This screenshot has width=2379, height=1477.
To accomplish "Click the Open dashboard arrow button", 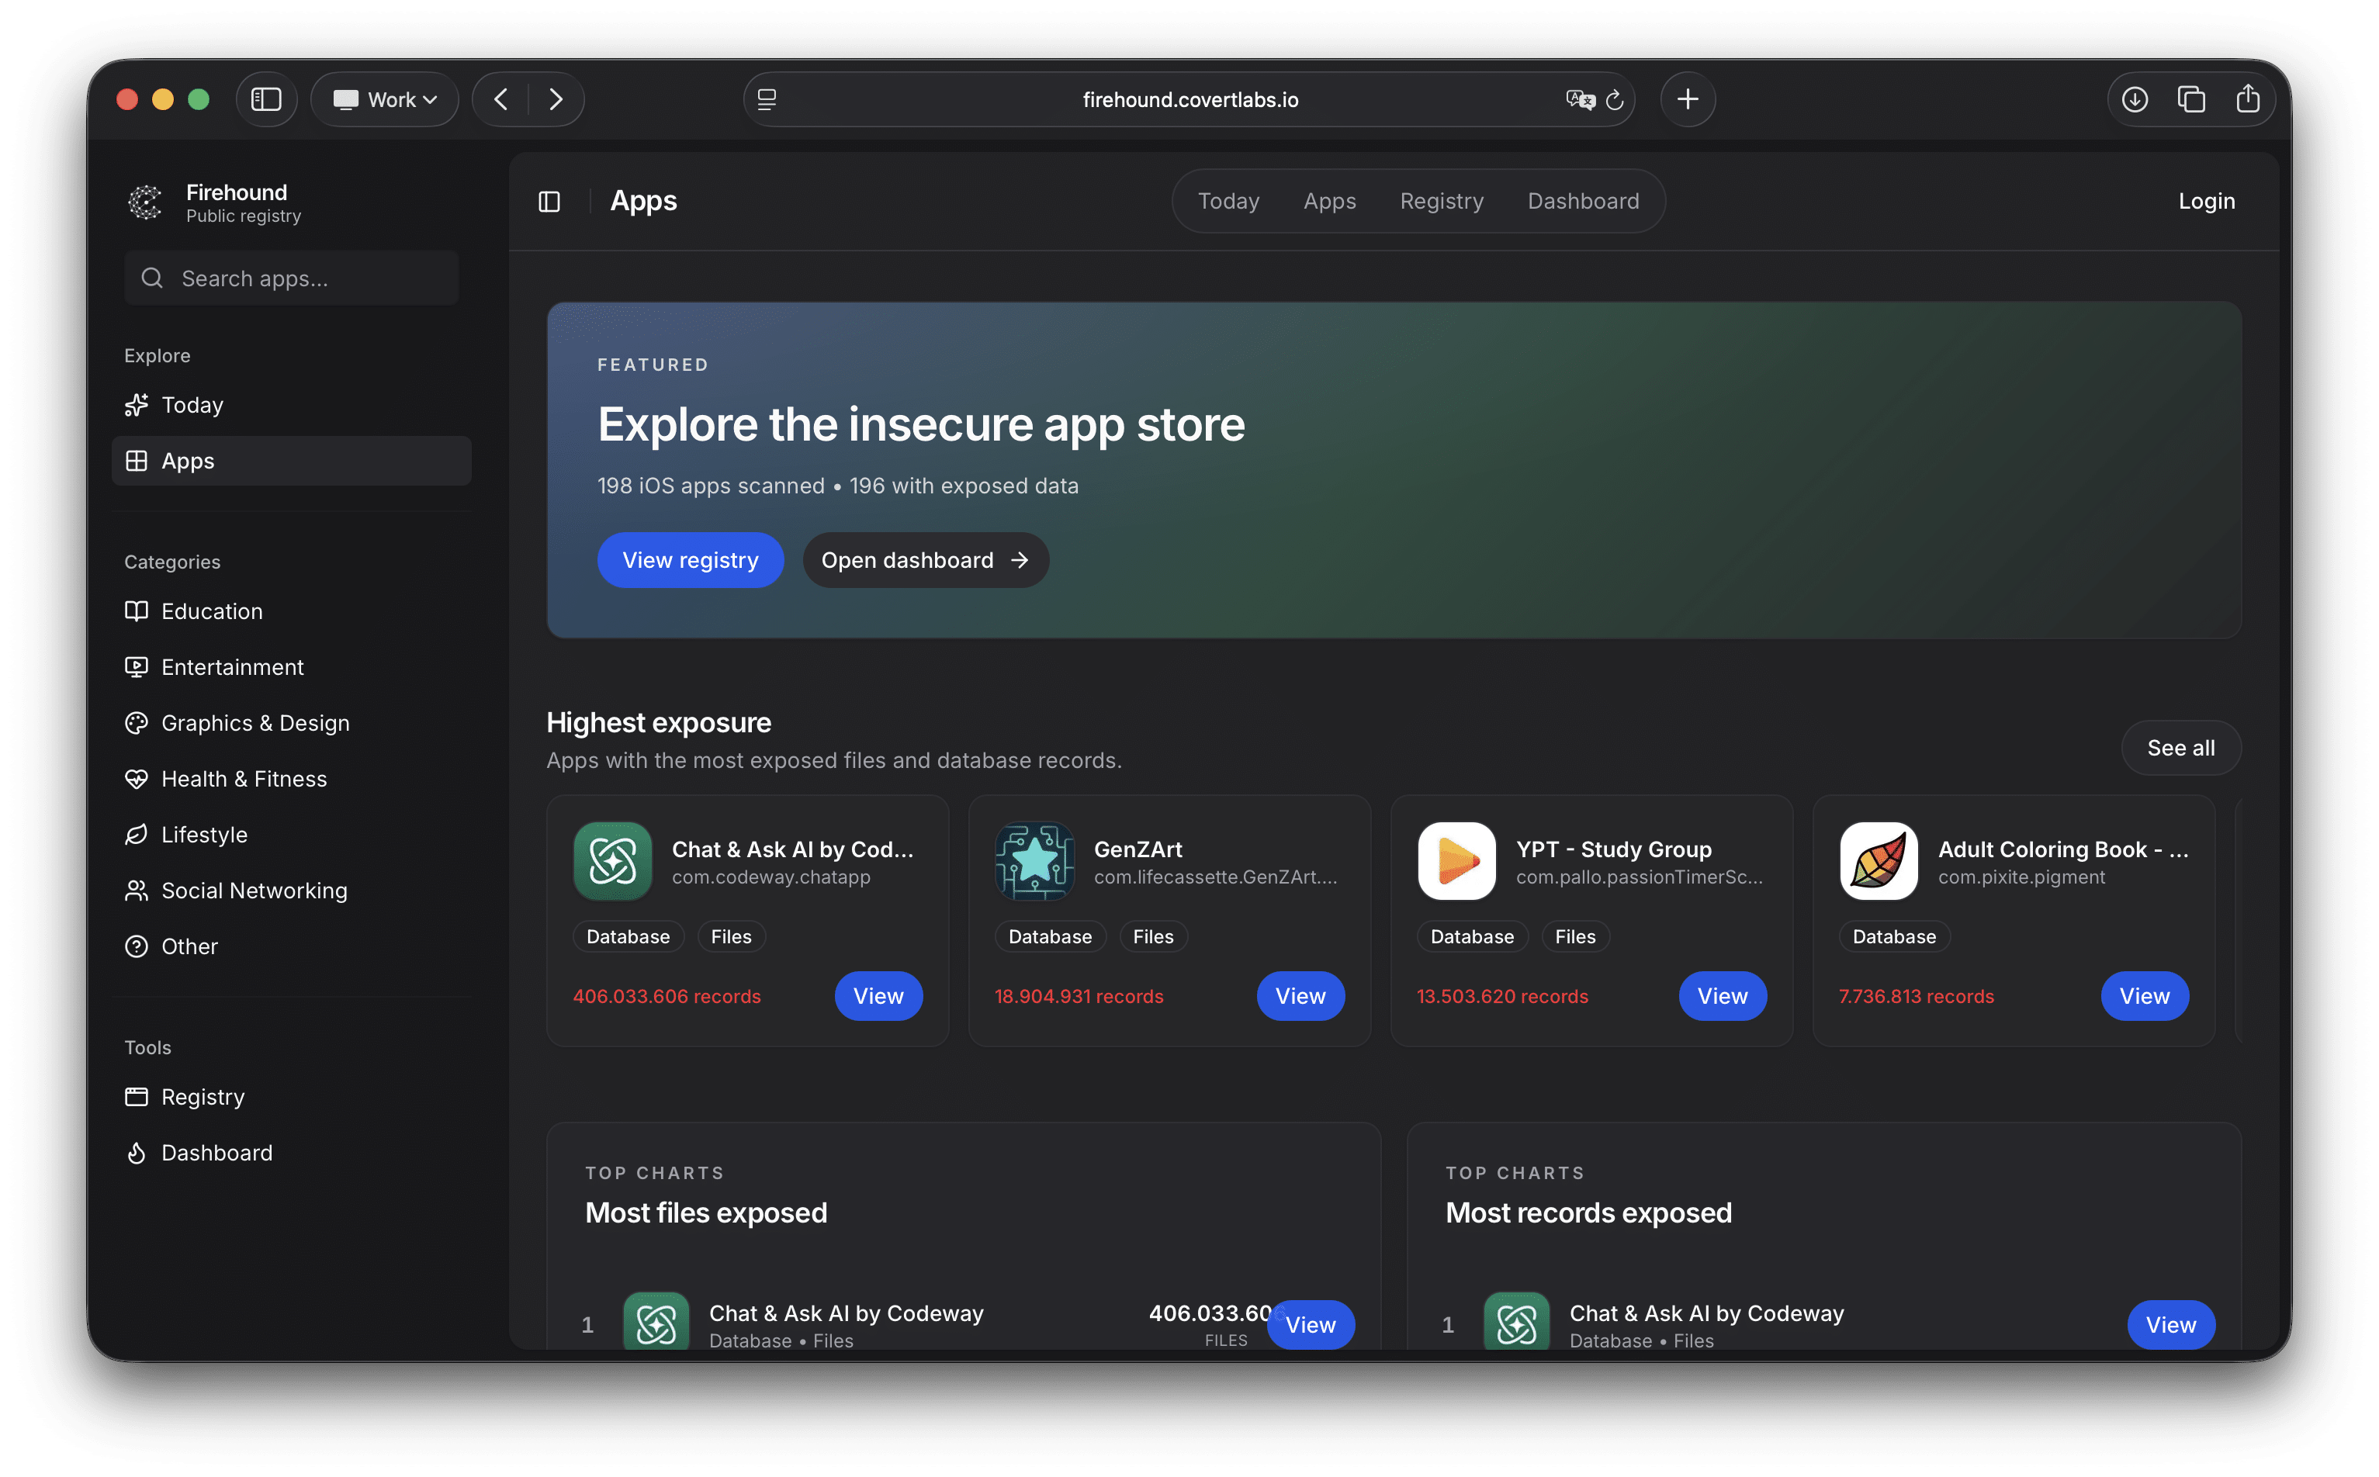I will 925,560.
